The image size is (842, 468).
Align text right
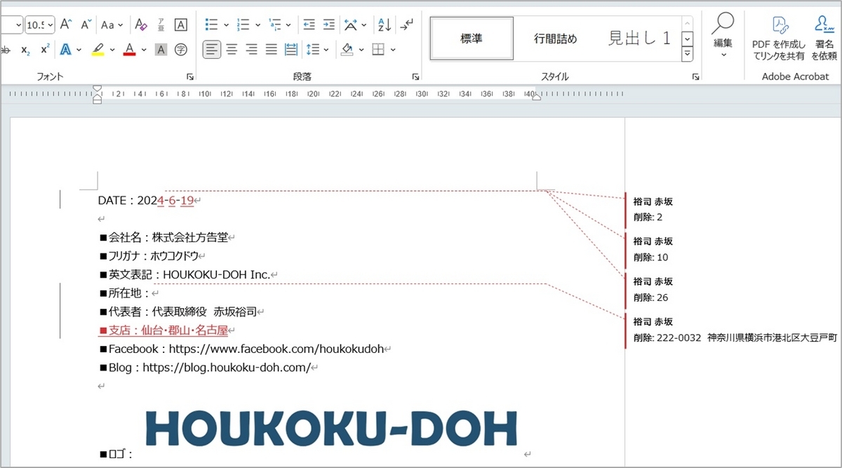[251, 50]
